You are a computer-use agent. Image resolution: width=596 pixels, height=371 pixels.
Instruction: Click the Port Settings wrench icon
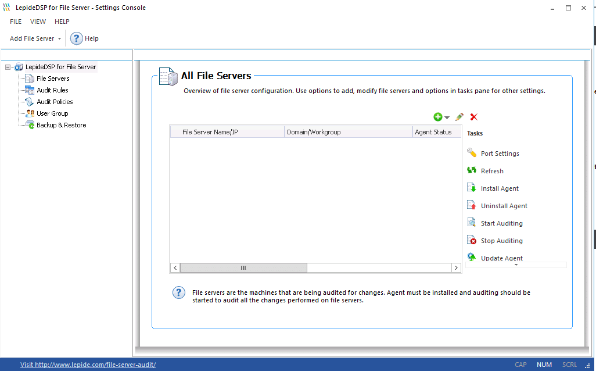[x=472, y=152]
